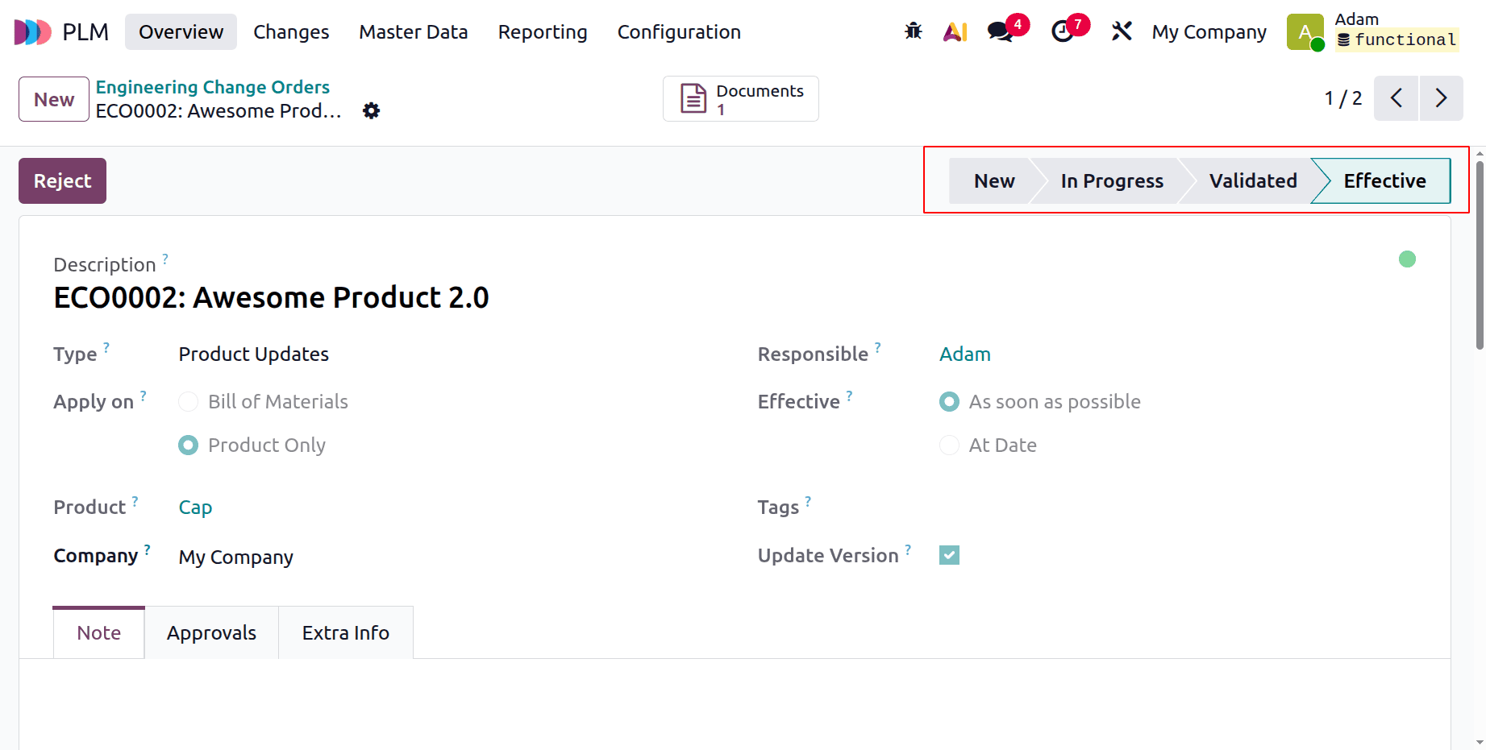Open the gear actions menu beside ECO0002
1486x750 pixels.
[371, 110]
